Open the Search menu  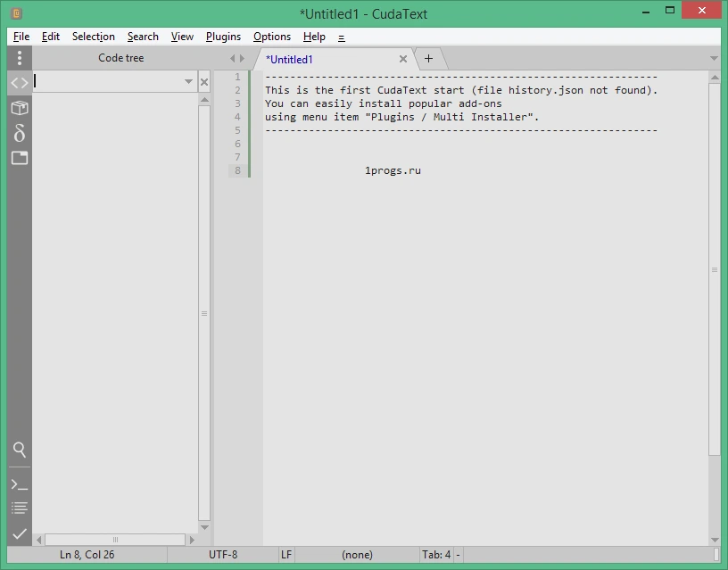[x=143, y=37]
